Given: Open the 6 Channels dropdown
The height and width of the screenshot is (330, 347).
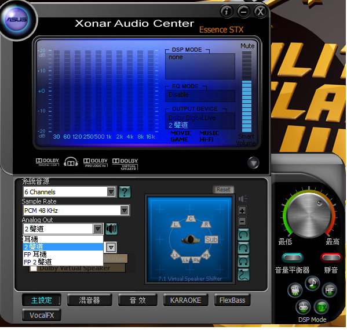Looking at the screenshot, I should point(70,192).
